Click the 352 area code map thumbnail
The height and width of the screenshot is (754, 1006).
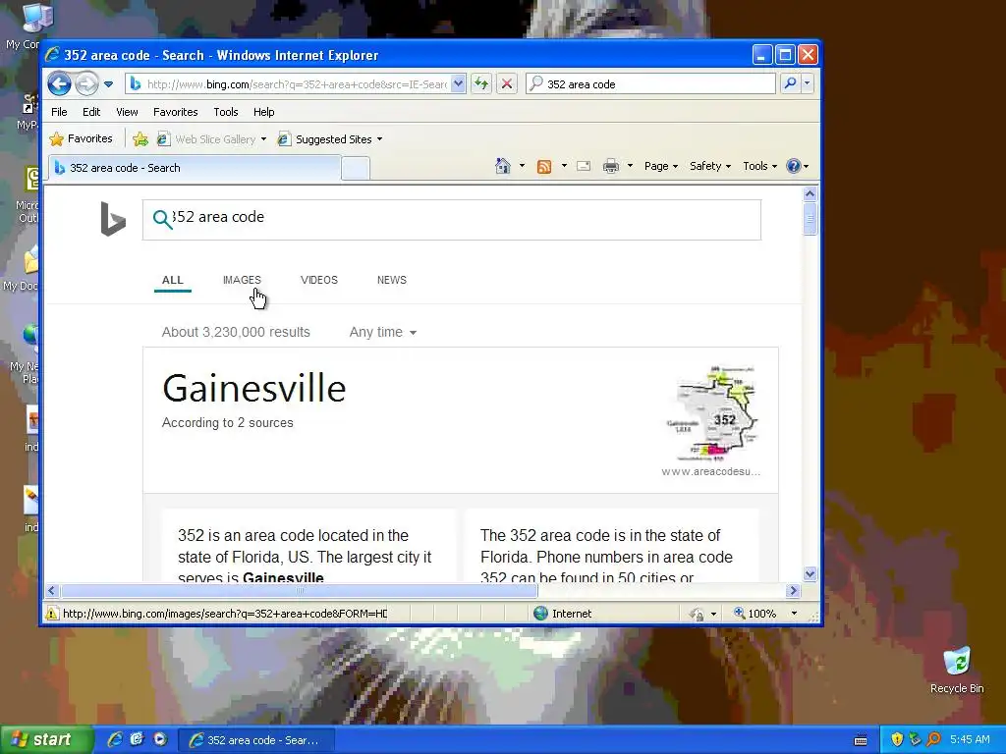pyautogui.click(x=711, y=413)
